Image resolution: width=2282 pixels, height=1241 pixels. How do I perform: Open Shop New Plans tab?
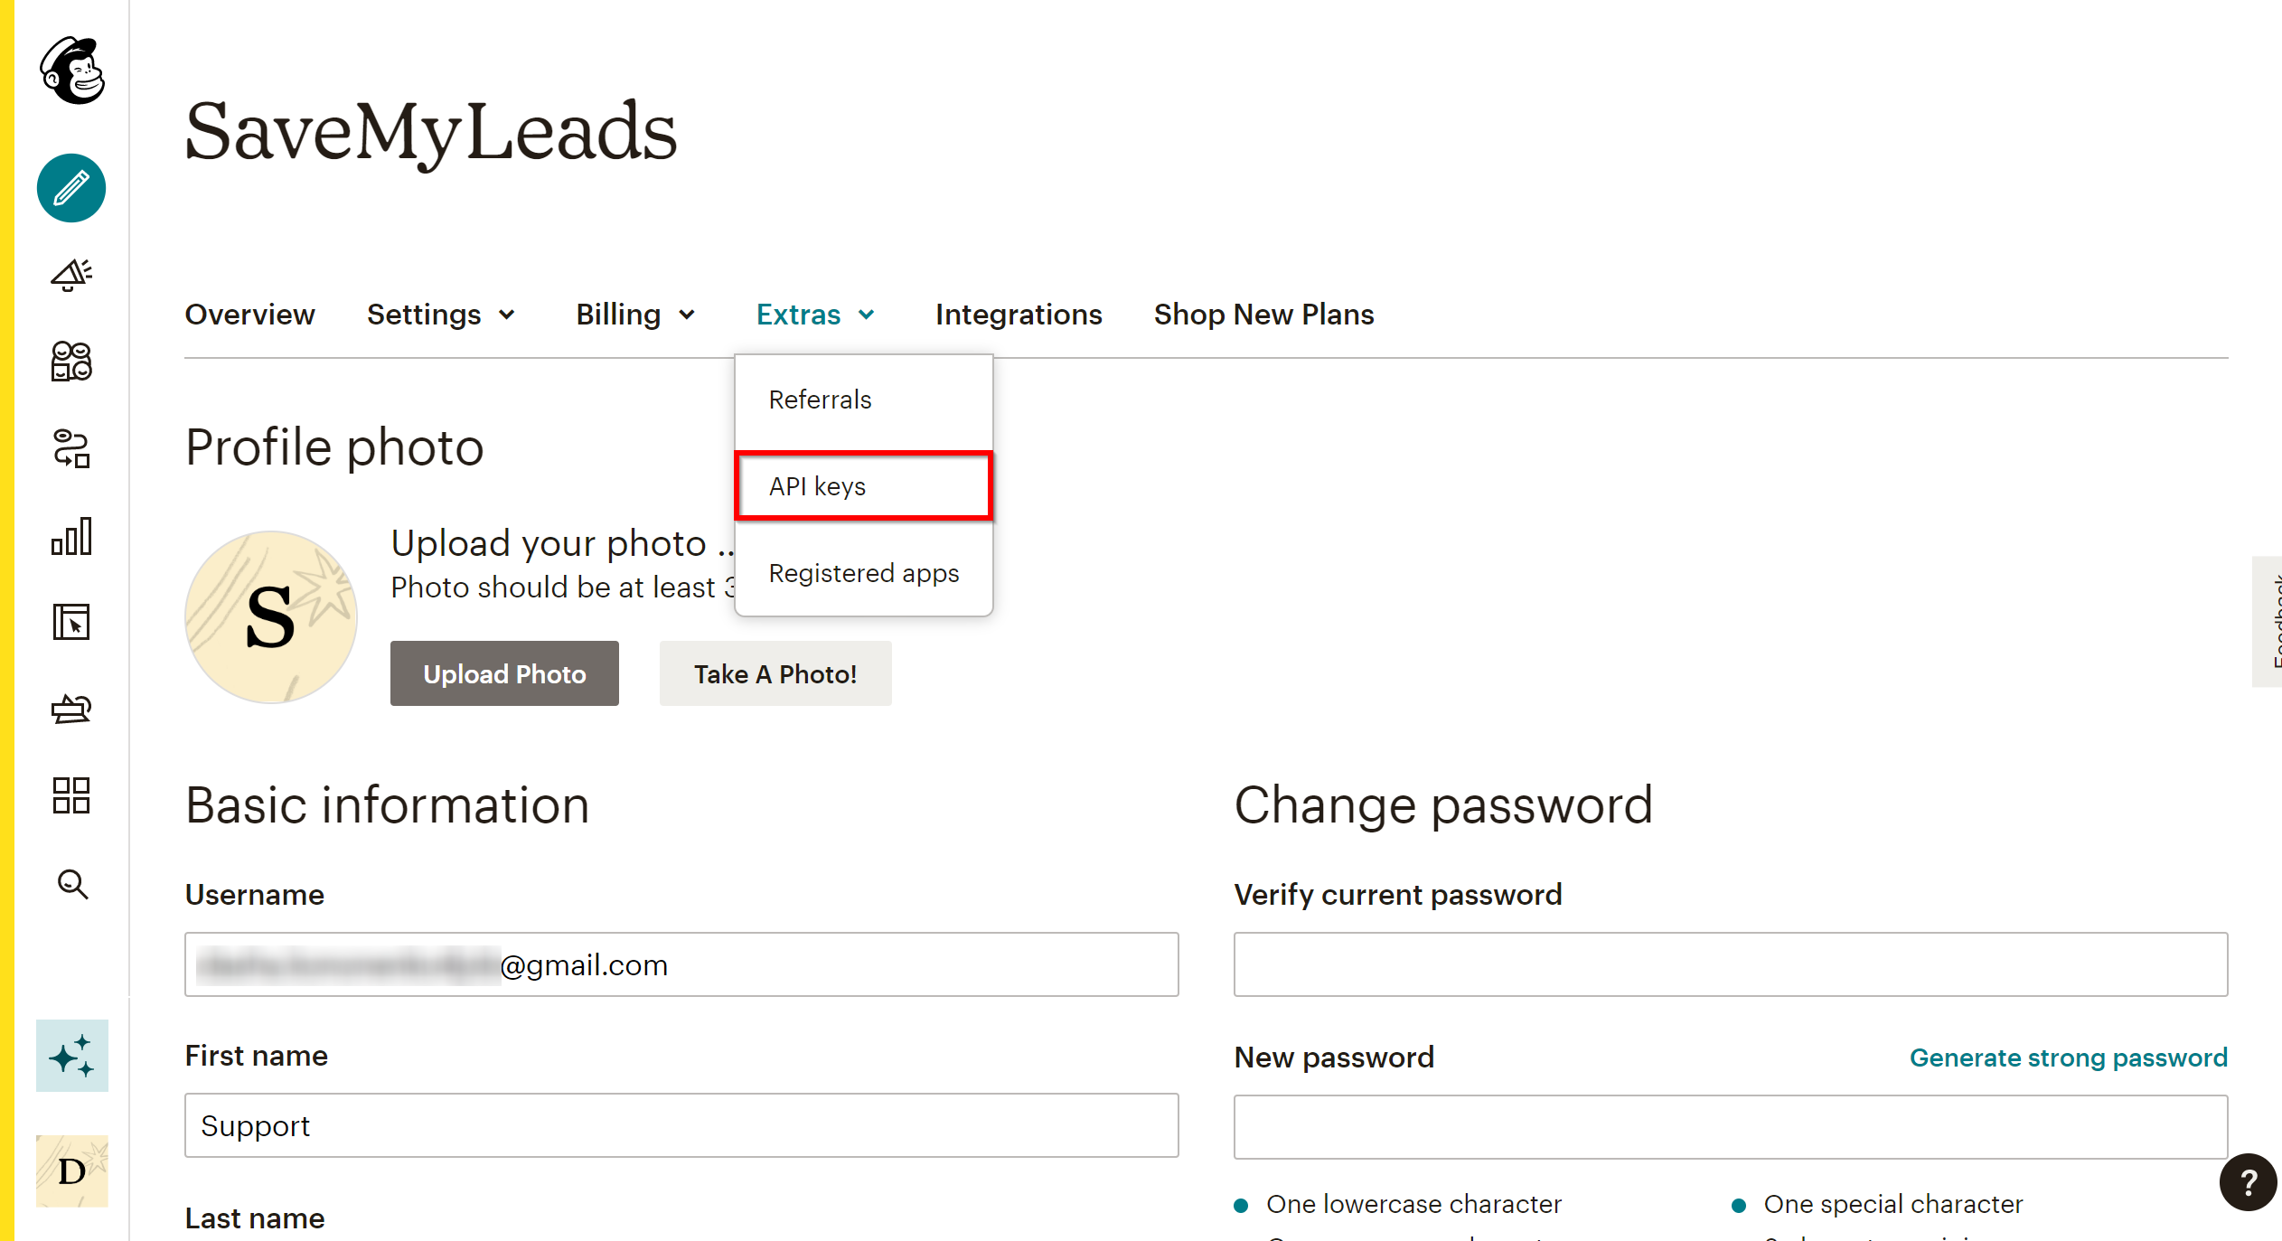pos(1263,315)
